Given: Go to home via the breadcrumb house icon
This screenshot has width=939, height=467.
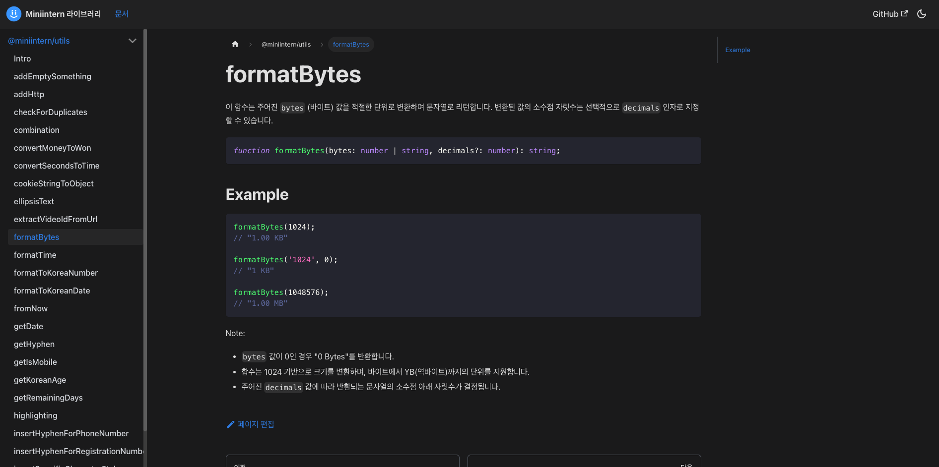Looking at the screenshot, I should (x=235, y=44).
